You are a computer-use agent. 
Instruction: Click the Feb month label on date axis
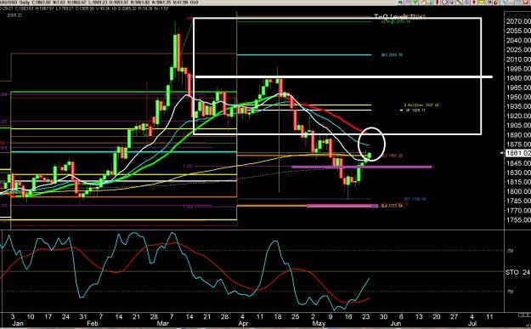click(x=93, y=323)
